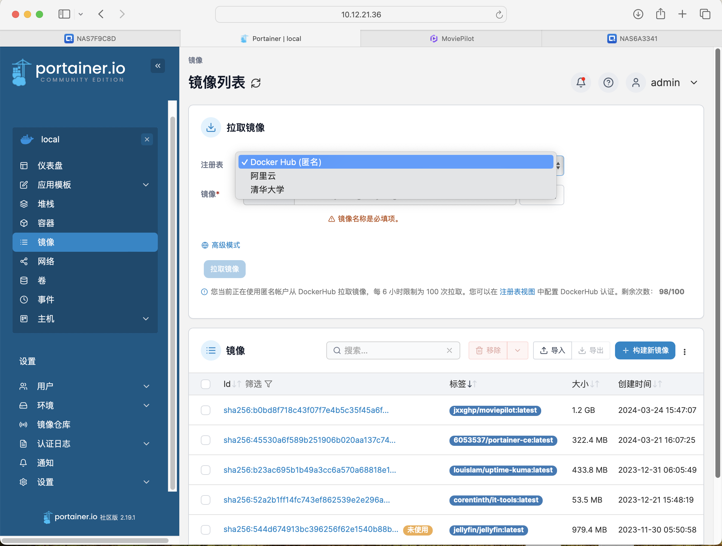Show Safari tab overview icon
722x546 pixels.
click(705, 14)
